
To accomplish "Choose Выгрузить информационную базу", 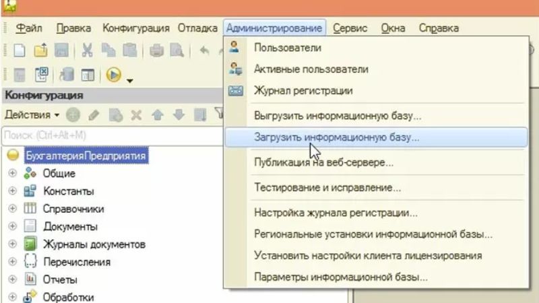I will pos(376,116).
